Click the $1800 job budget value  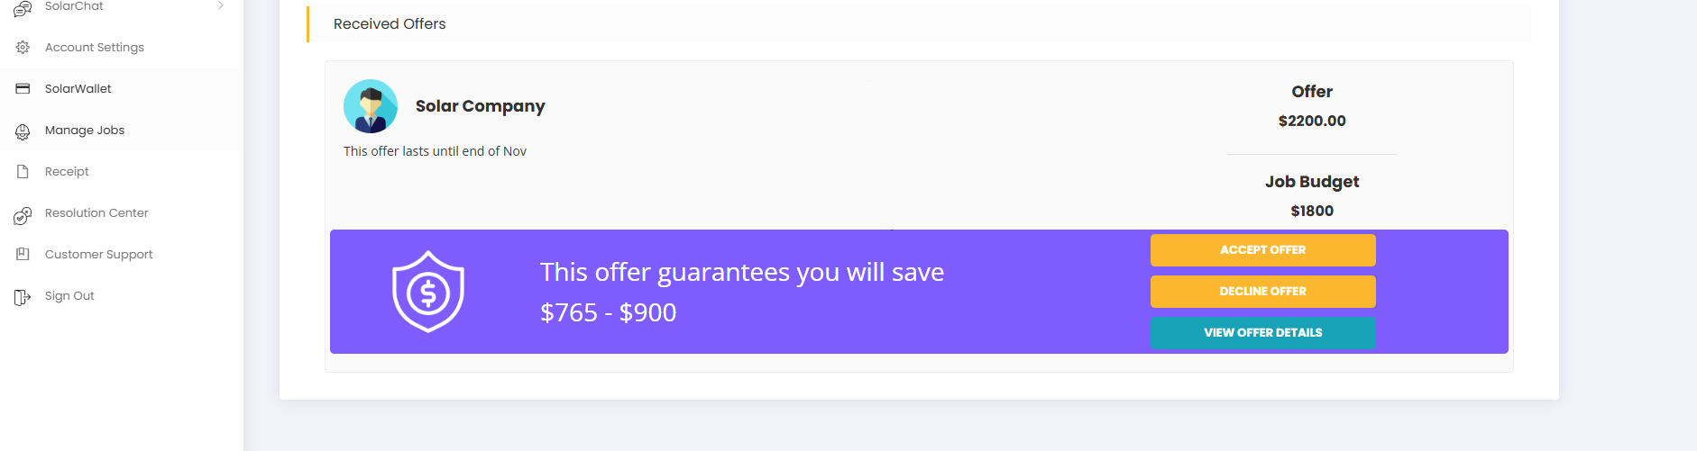1311,211
